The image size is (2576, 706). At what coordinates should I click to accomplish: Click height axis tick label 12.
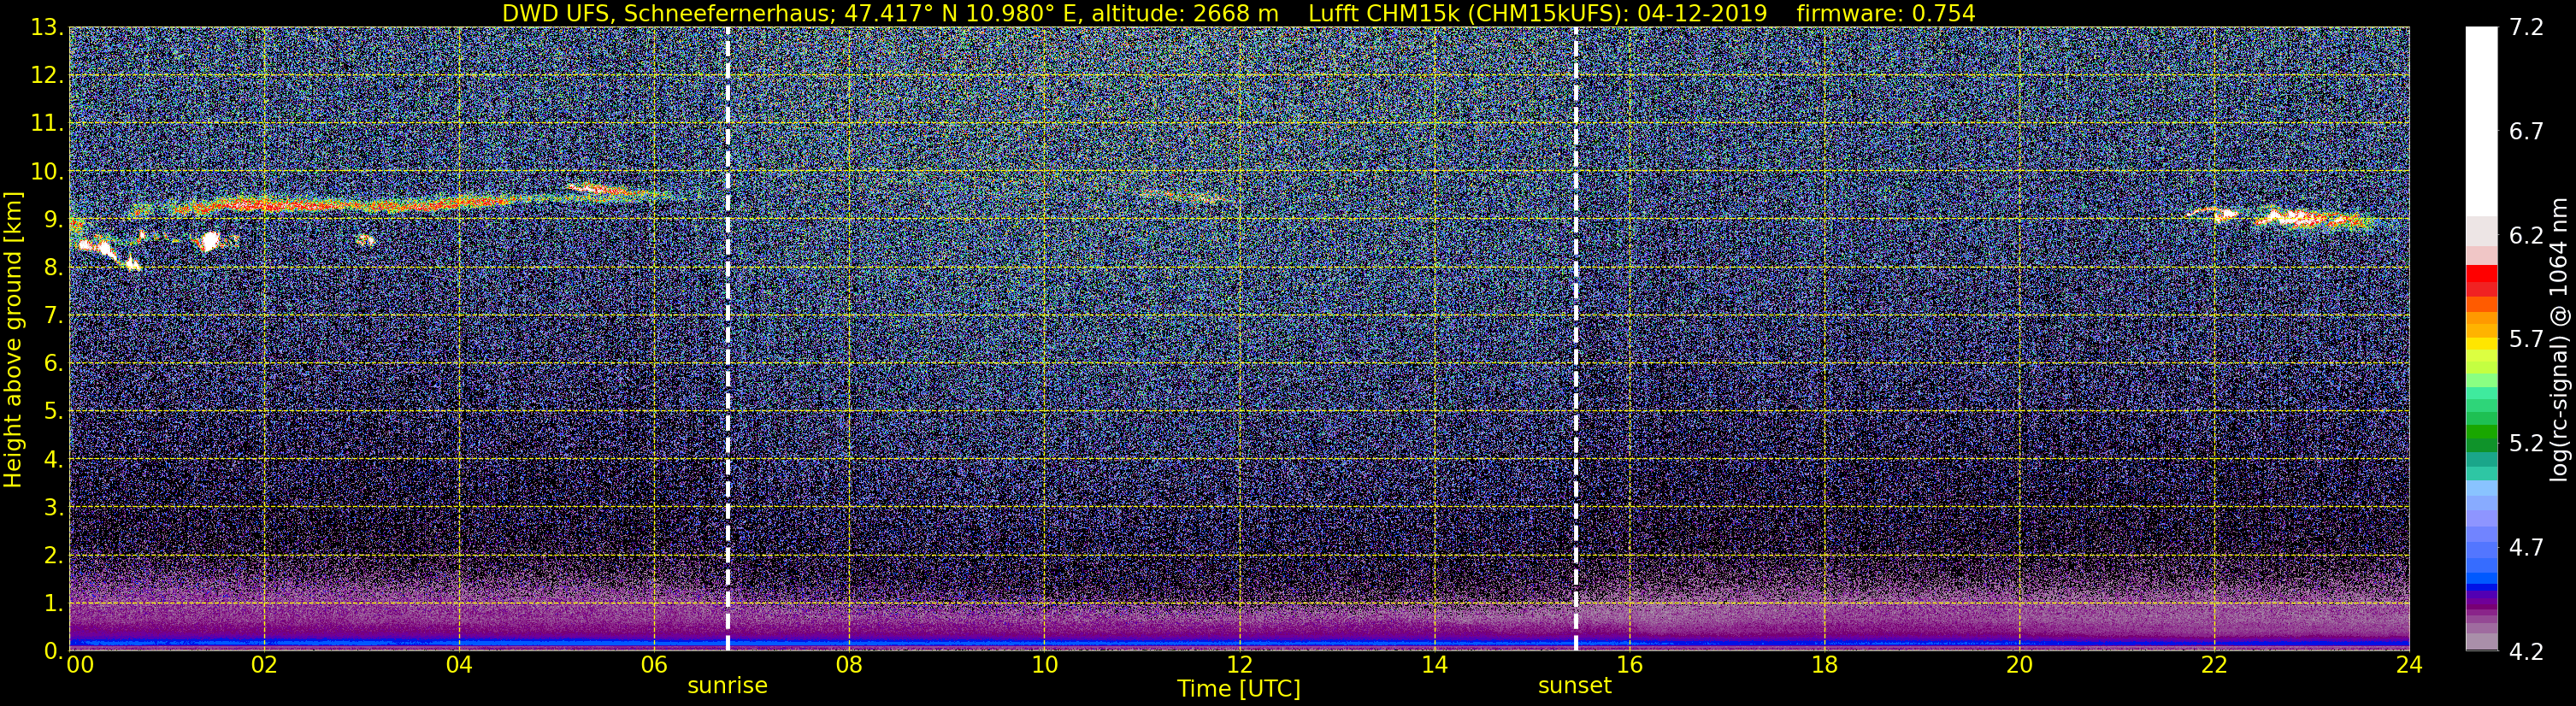(47, 76)
